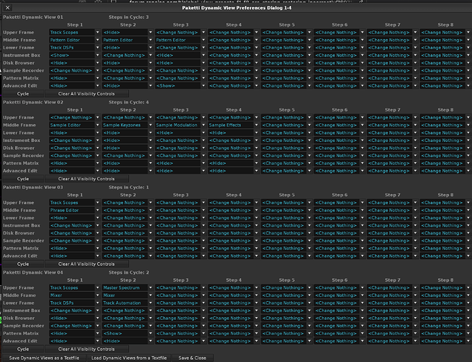The height and width of the screenshot is (362, 472).
Task: Open View 02 Step 2 Sample Keyzones dropdown
Action: click(x=127, y=125)
